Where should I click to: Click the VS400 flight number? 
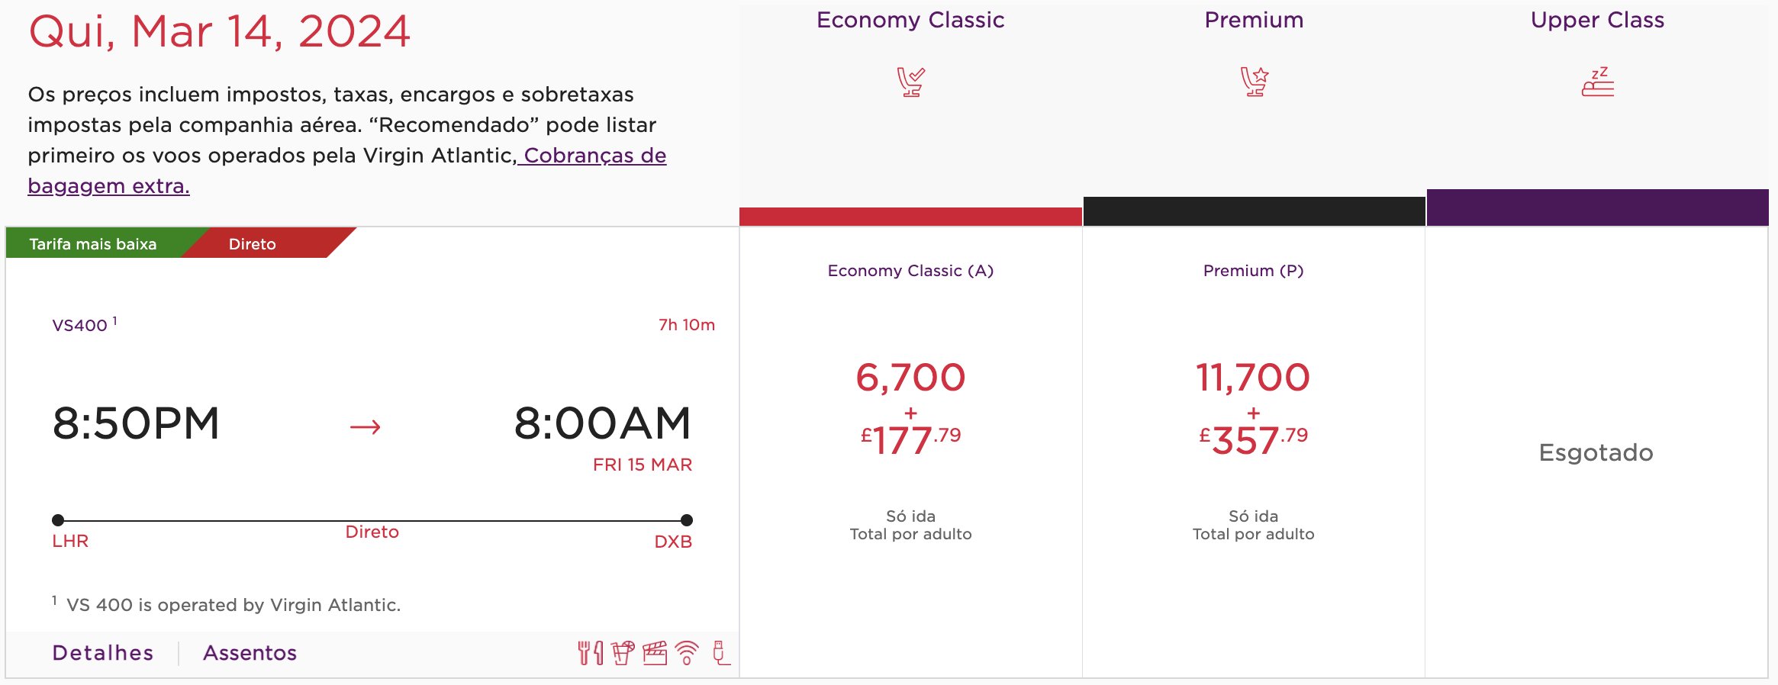[x=79, y=326]
